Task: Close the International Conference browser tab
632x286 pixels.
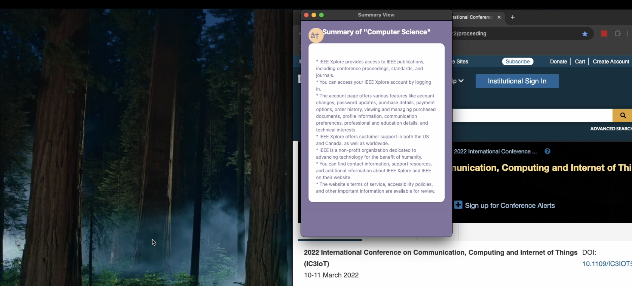Action: pyautogui.click(x=499, y=17)
